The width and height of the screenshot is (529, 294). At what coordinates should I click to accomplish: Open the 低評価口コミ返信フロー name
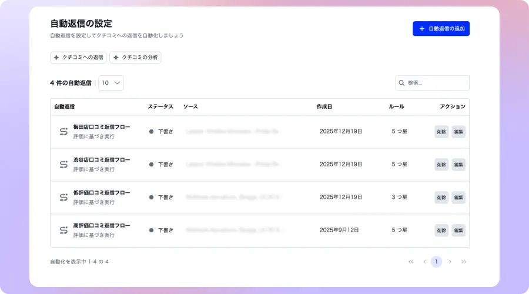click(x=102, y=193)
